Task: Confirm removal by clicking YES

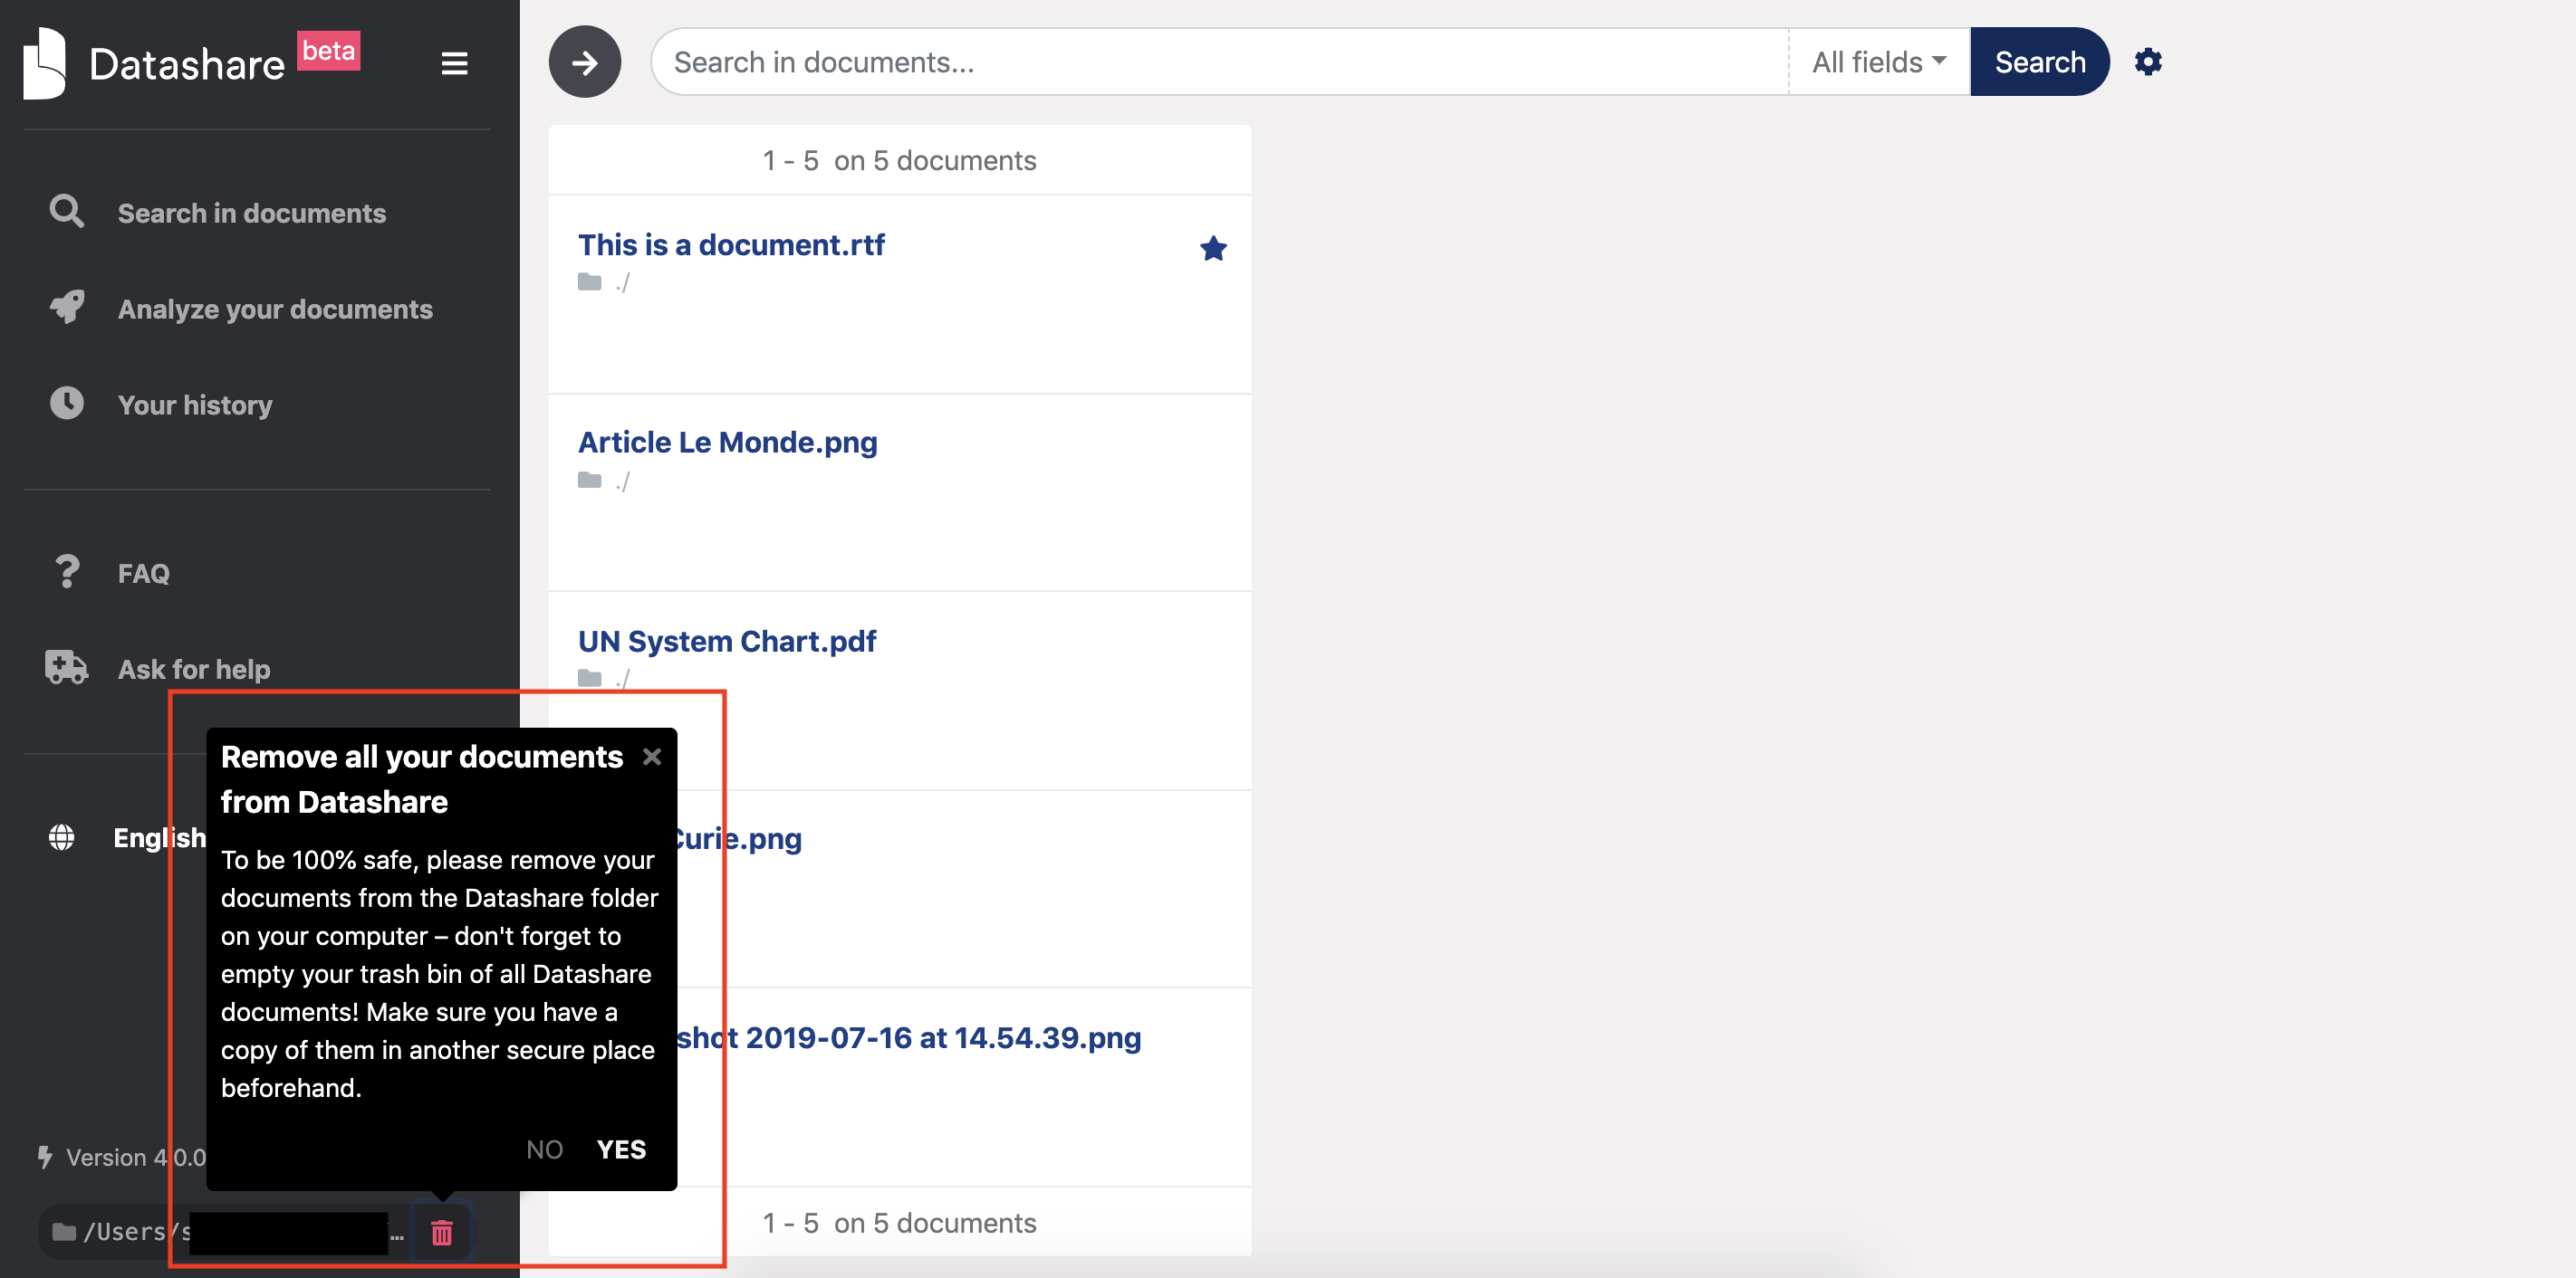Action: pyautogui.click(x=621, y=1149)
